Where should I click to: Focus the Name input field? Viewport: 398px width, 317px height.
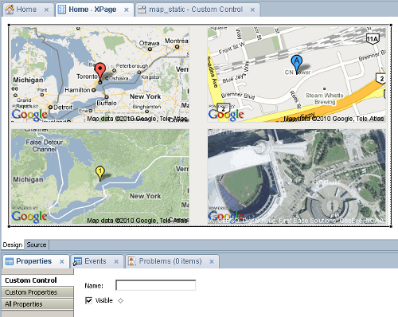[156, 285]
